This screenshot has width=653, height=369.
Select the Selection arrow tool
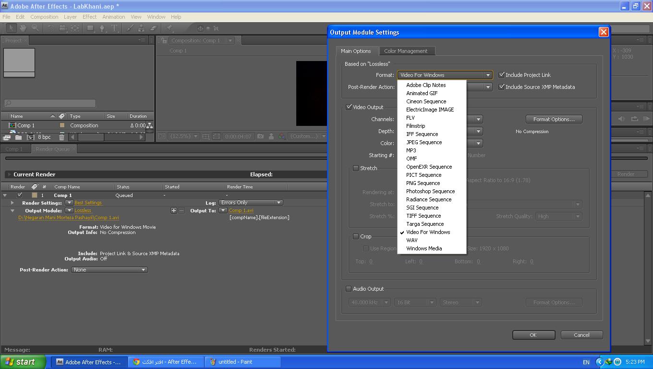(12, 28)
